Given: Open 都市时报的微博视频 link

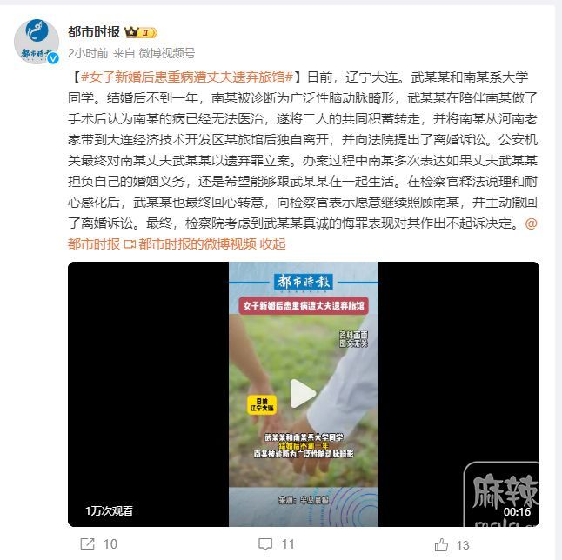Looking at the screenshot, I should (x=197, y=244).
